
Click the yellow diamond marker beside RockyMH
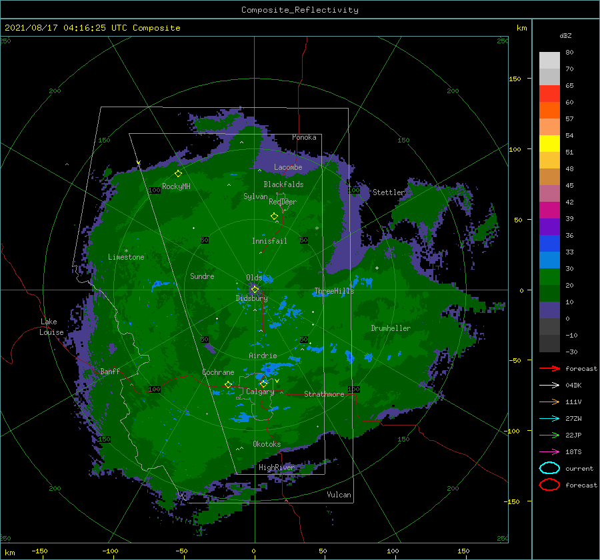[178, 174]
